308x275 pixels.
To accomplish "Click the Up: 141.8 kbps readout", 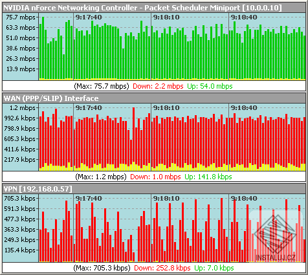I will point(208,177).
